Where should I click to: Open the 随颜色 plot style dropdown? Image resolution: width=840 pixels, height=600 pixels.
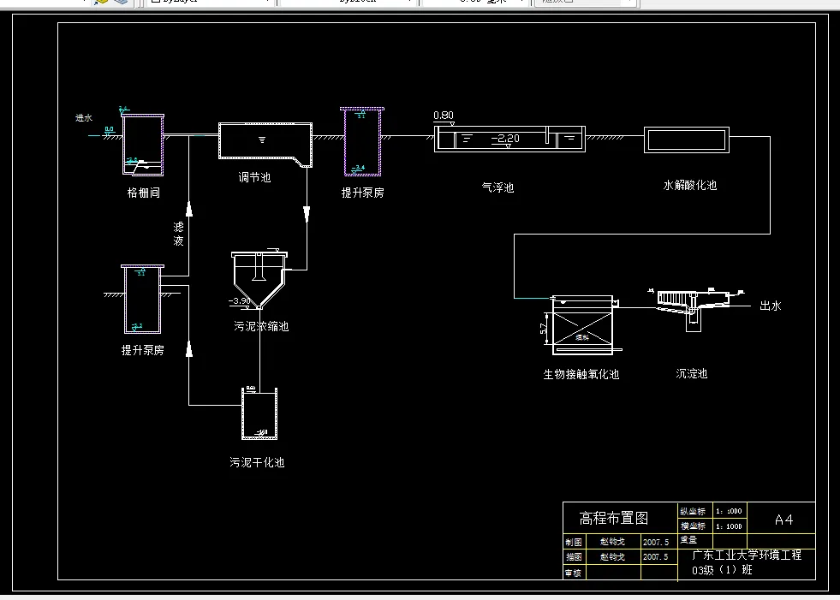(x=586, y=3)
